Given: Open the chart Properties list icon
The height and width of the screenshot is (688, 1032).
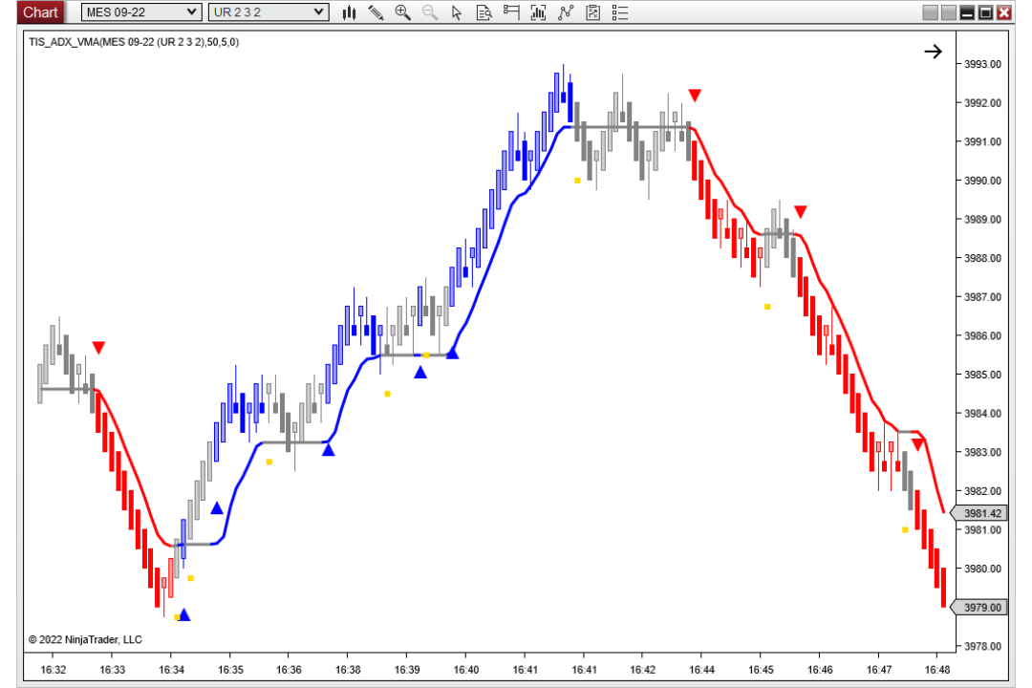Looking at the screenshot, I should [x=620, y=12].
